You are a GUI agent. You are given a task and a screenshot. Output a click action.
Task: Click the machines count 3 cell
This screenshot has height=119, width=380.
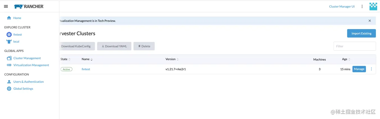tap(319, 69)
